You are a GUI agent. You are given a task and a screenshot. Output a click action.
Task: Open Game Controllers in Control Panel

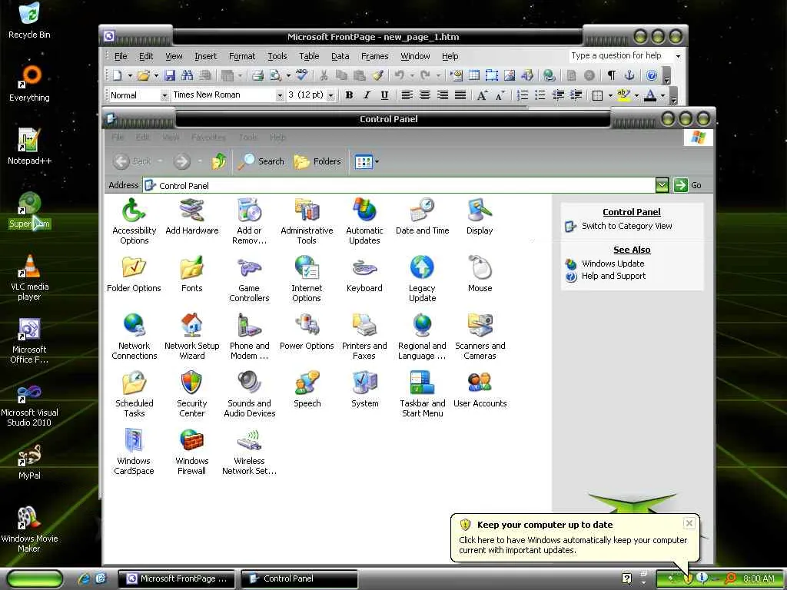[249, 279]
